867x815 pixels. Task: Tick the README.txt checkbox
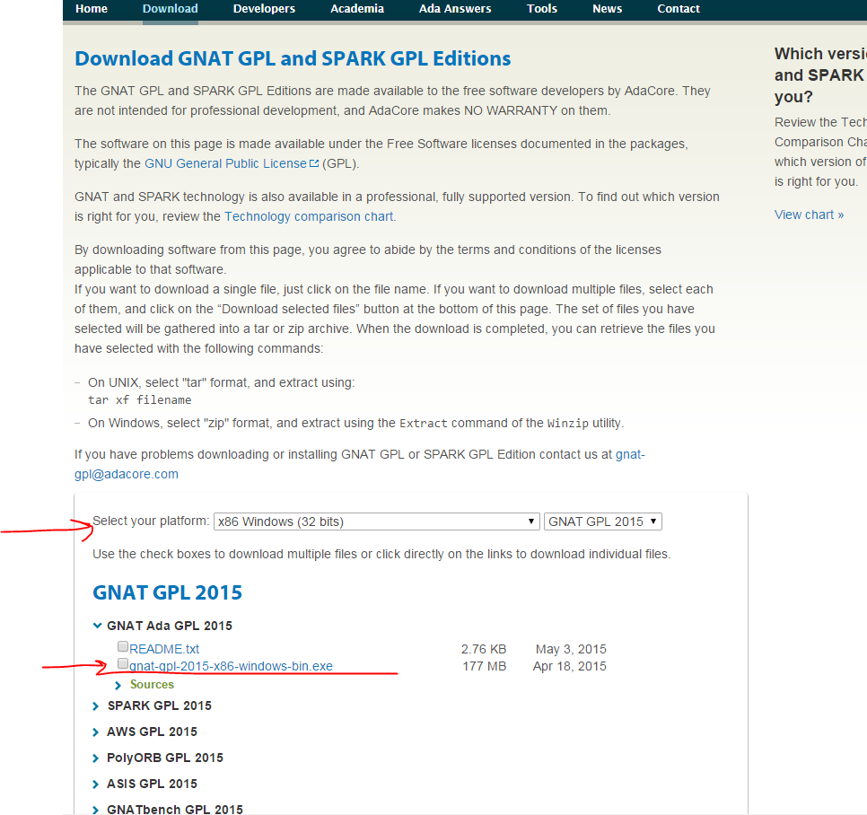tap(123, 646)
